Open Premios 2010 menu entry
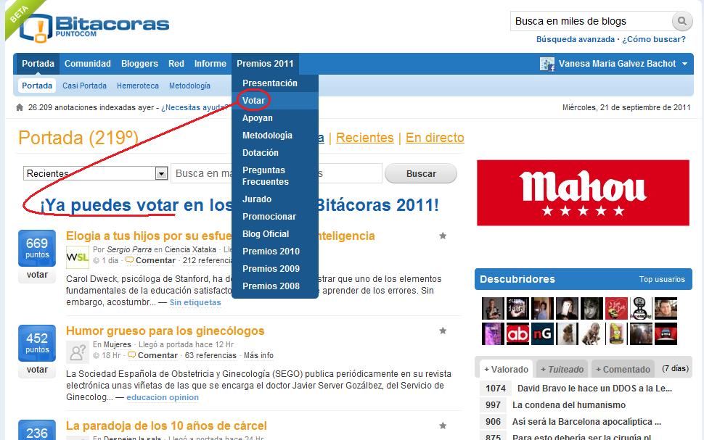Image resolution: width=704 pixels, height=440 pixels. coord(271,252)
